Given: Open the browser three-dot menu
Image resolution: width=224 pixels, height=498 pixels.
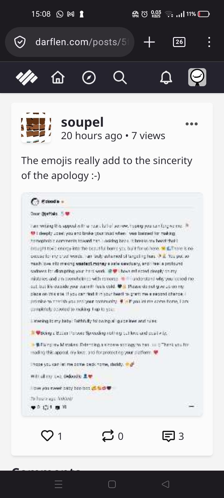Looking at the screenshot, I should click(x=209, y=42).
